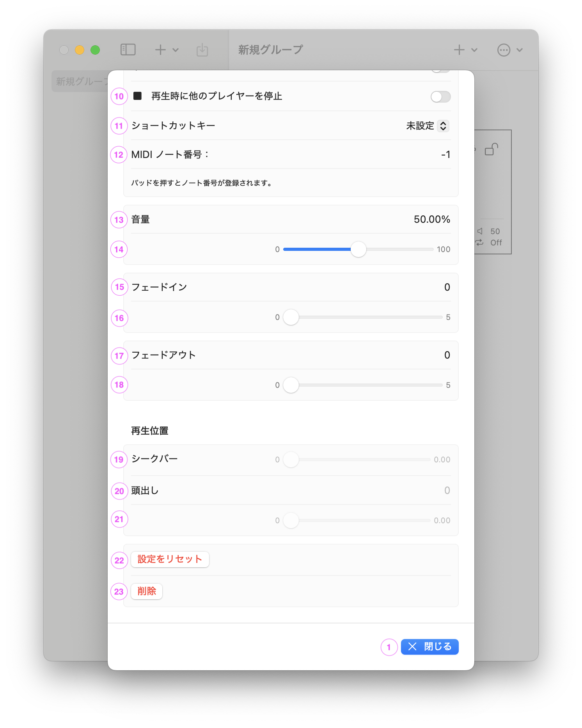Click the 音量 slider thumb

coord(358,249)
